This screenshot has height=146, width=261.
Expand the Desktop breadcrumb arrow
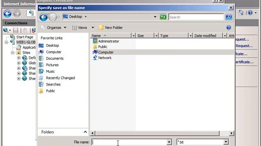pyautogui.click(x=86, y=17)
